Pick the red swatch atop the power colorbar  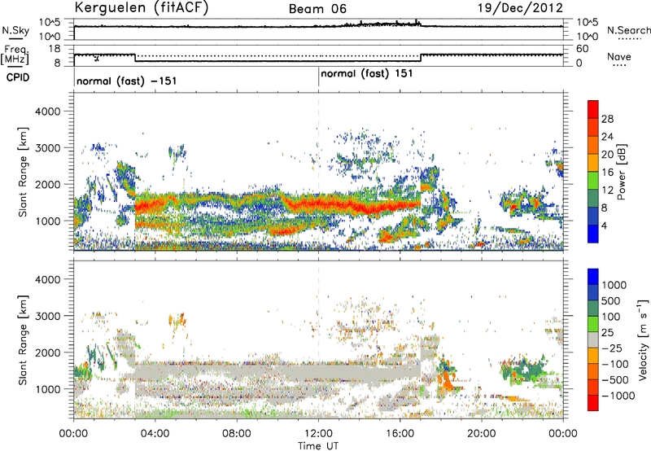(x=593, y=109)
